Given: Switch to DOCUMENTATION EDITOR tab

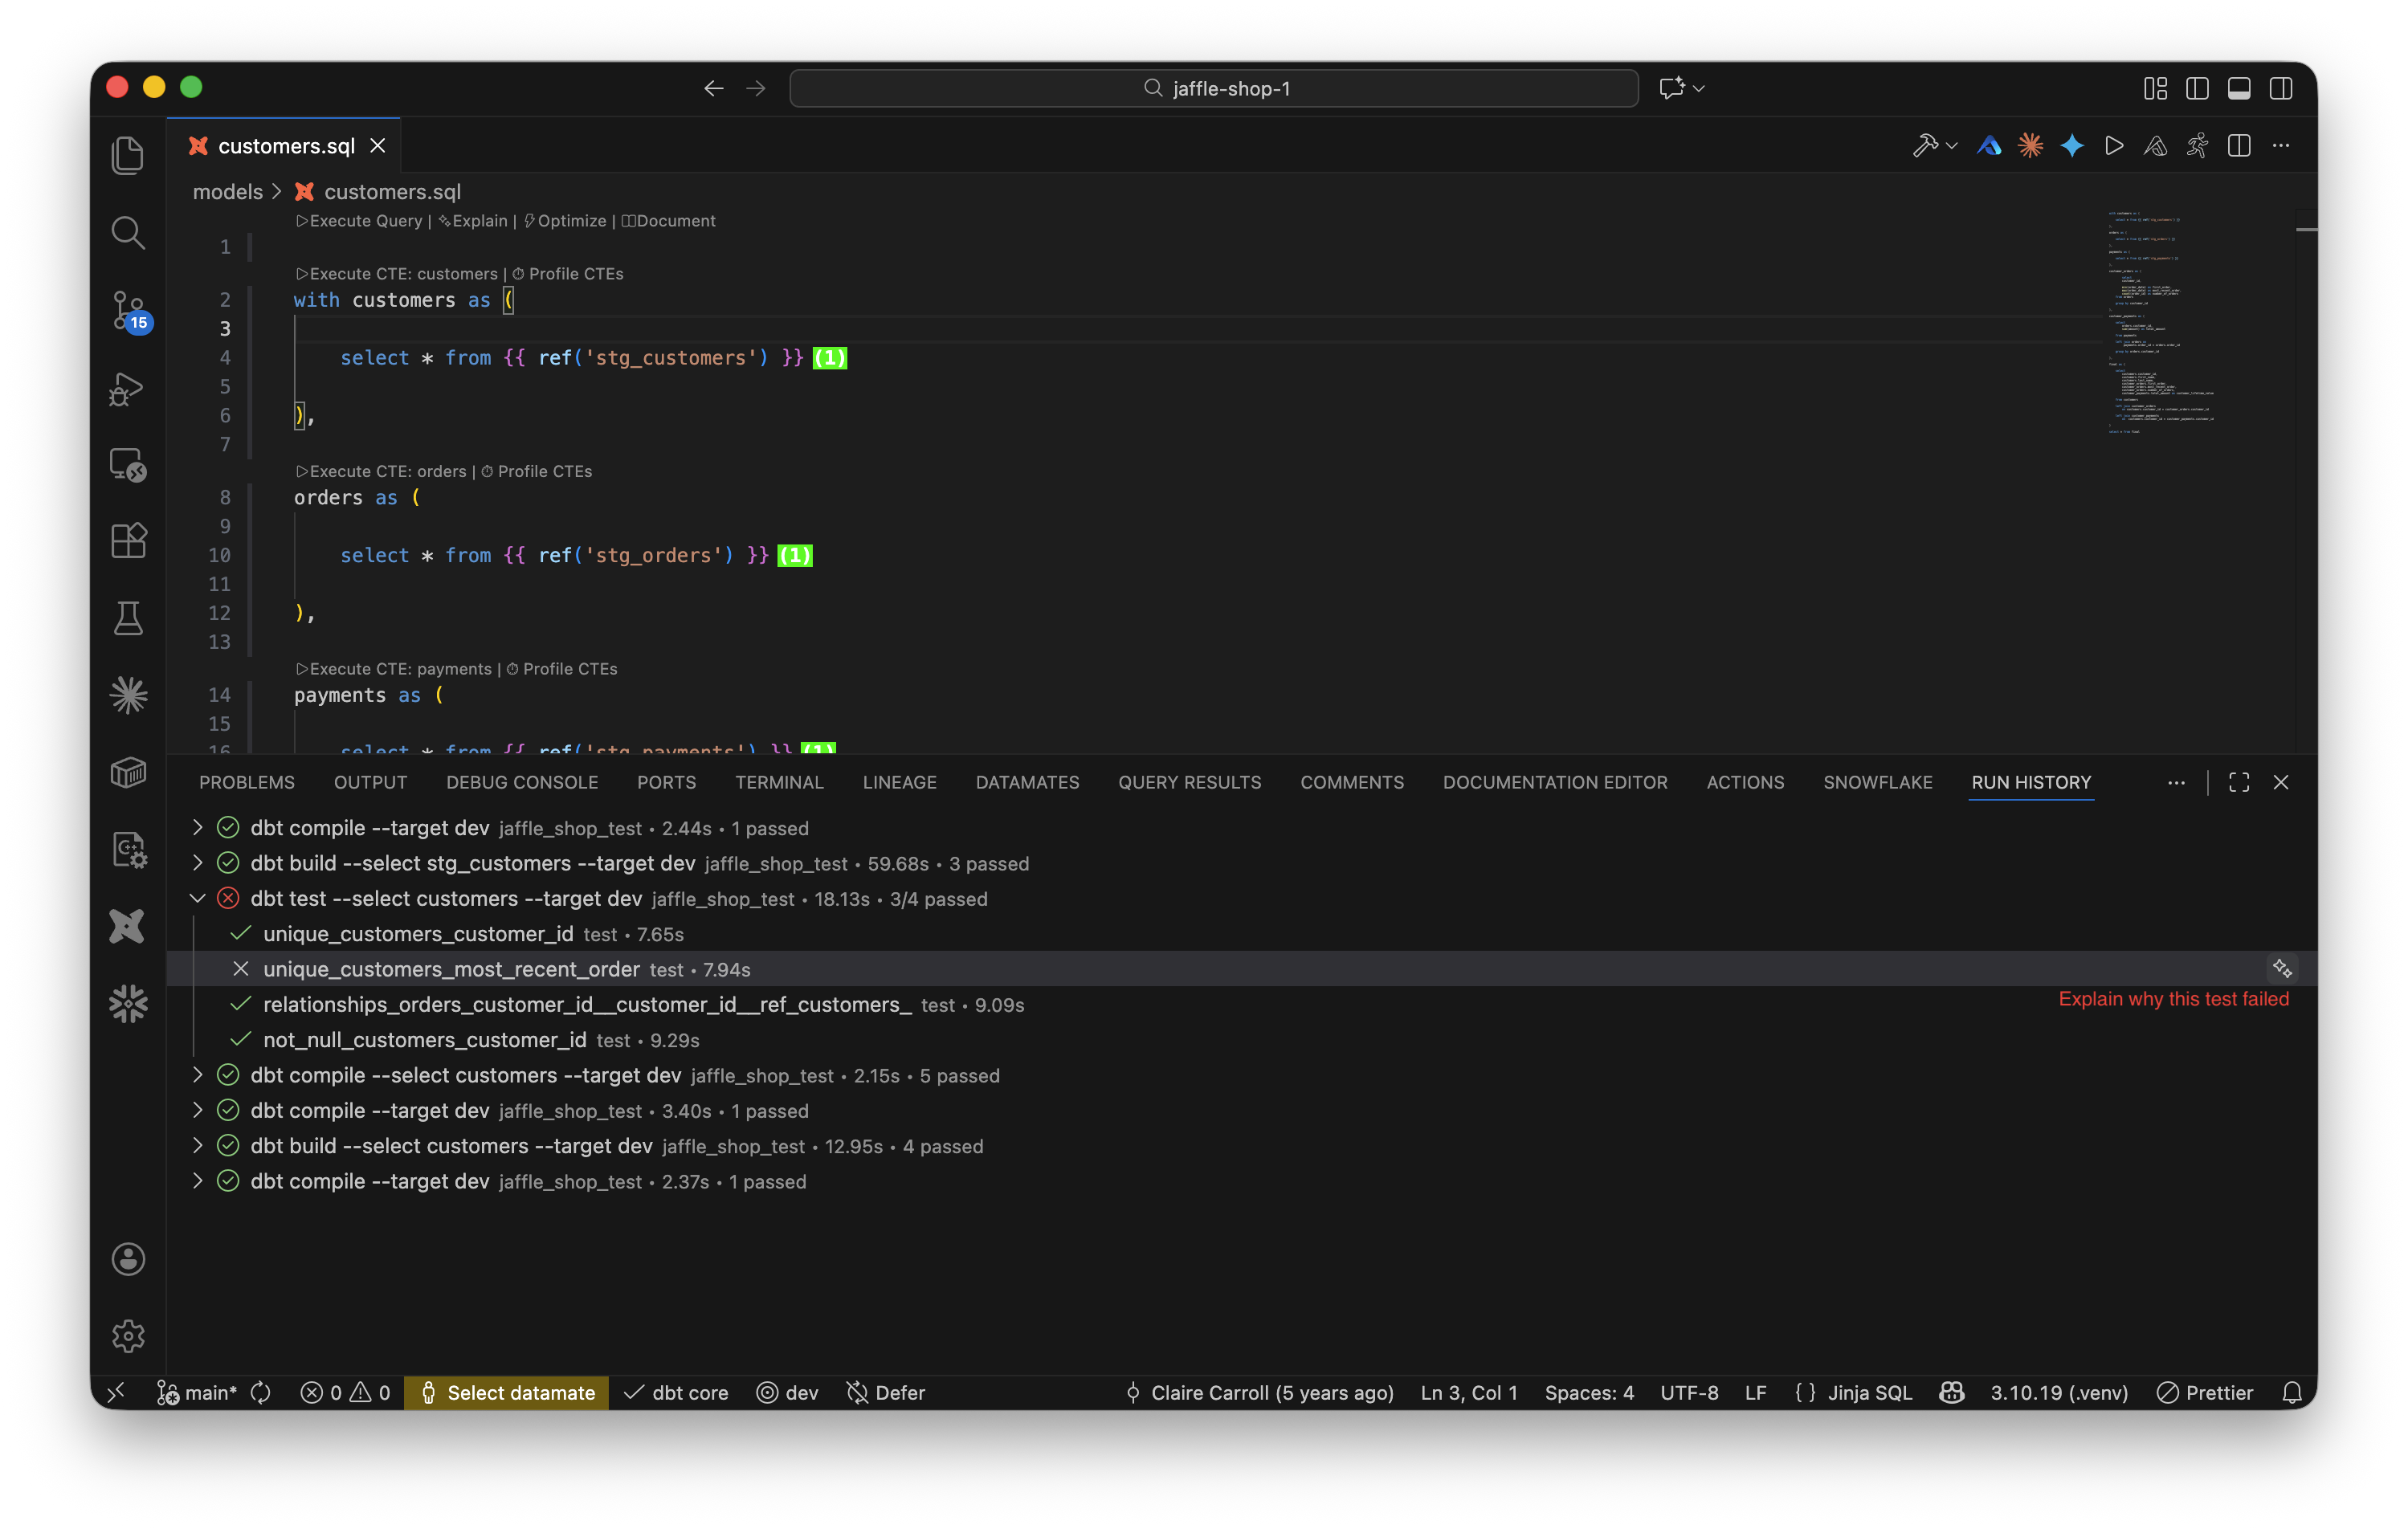Looking at the screenshot, I should (x=1555, y=782).
